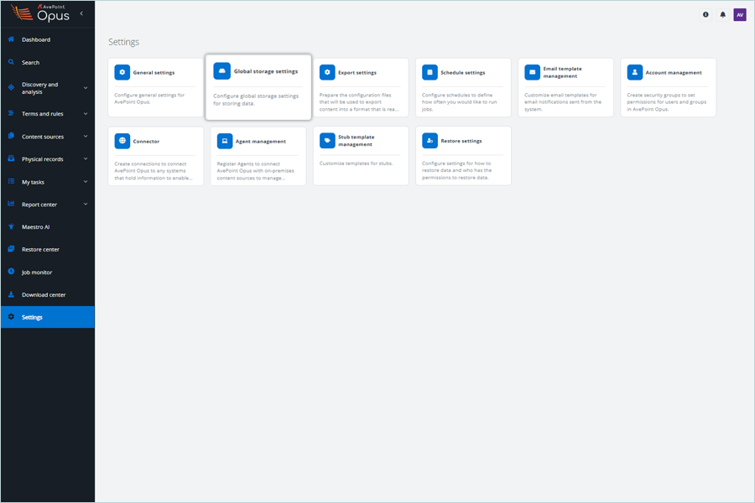The width and height of the screenshot is (755, 503).
Task: Open the Schedule settings title
Action: tap(463, 73)
